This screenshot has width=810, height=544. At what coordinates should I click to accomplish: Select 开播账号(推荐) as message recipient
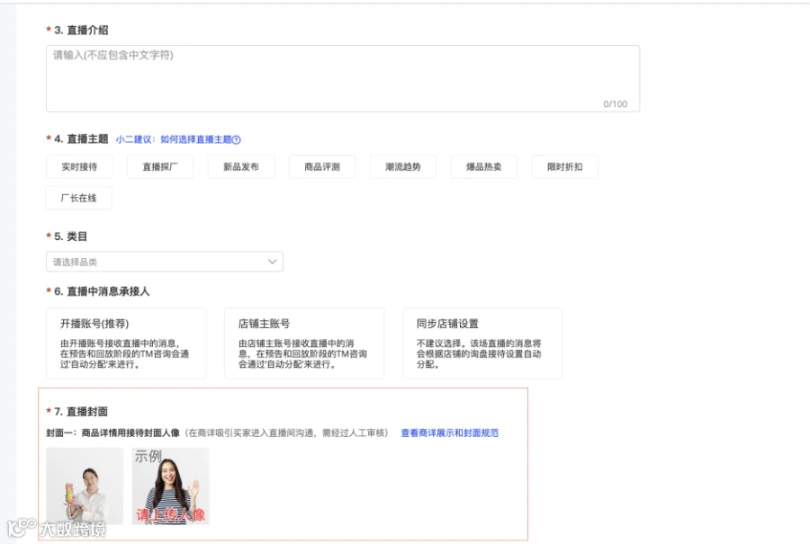pyautogui.click(x=126, y=343)
